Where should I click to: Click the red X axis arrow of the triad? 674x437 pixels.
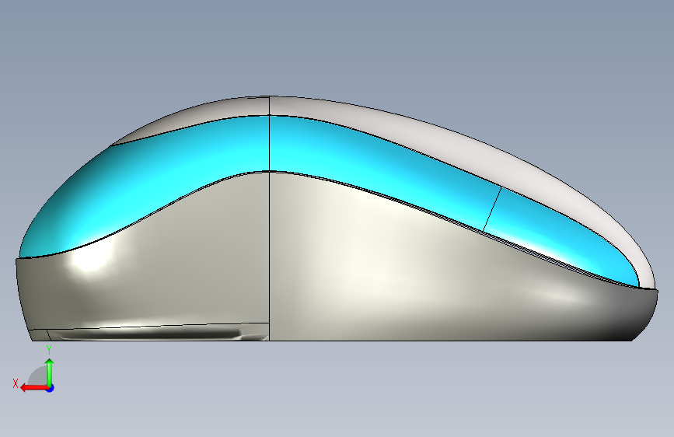(34, 388)
